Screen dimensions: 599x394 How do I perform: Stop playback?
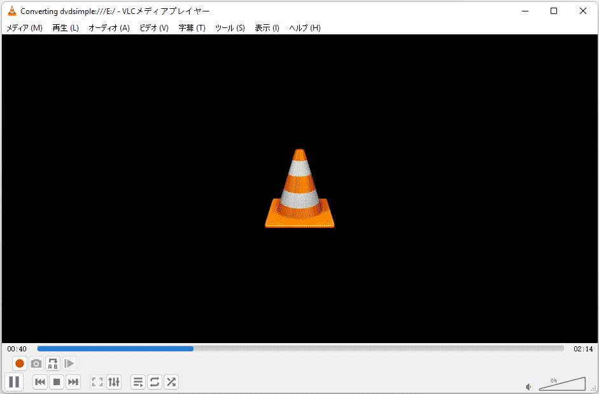click(57, 382)
